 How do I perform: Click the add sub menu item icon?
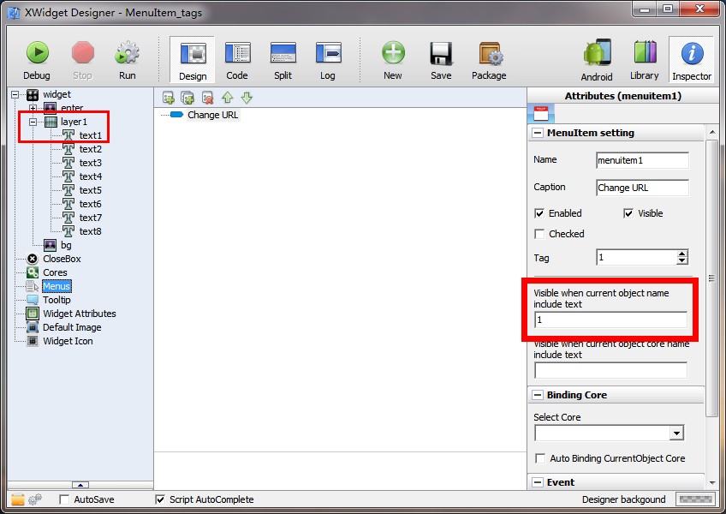[x=187, y=98]
